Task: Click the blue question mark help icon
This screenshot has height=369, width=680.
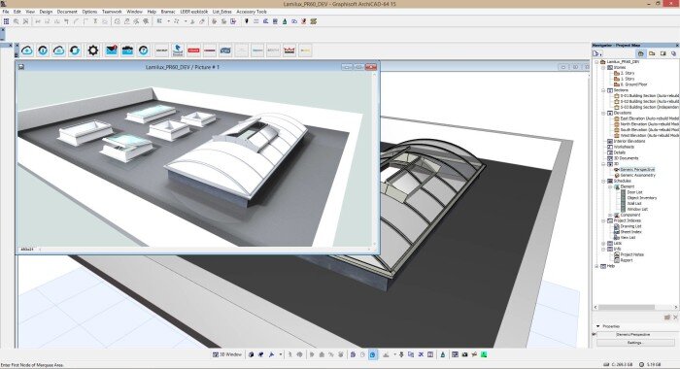Action: [144, 50]
